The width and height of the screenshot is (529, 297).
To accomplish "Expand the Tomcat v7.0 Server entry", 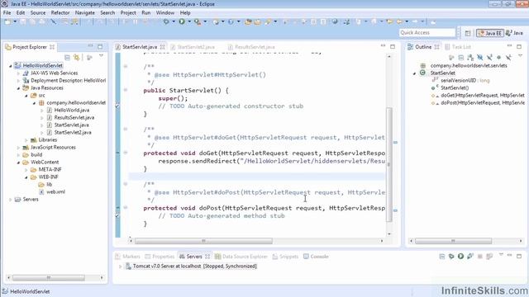I will (120, 266).
